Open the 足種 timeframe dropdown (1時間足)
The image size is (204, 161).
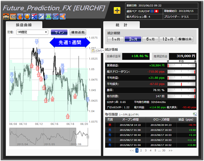click(x=32, y=32)
